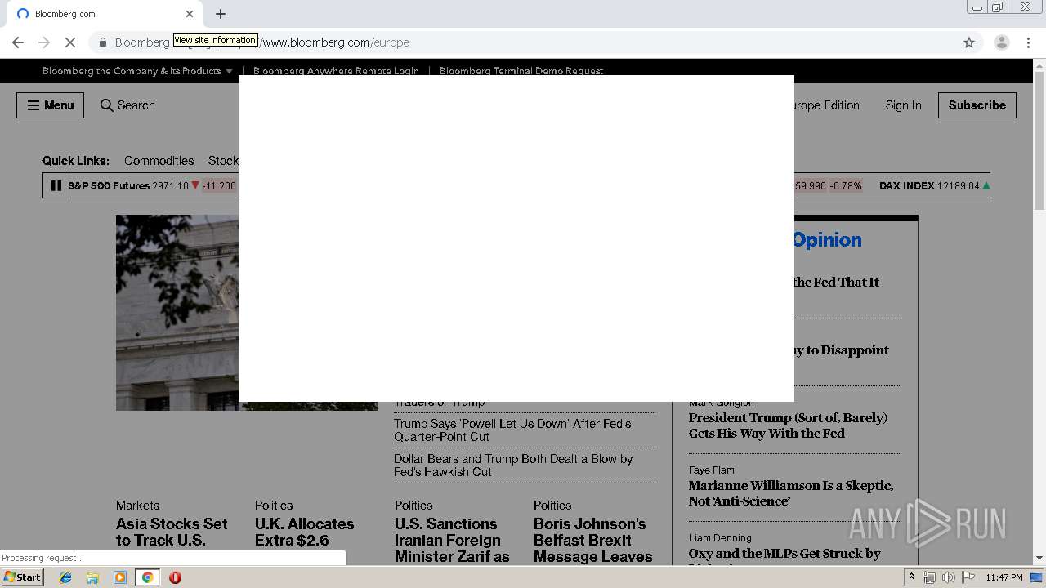Open U.S. Sanctions Iranian Foreign Minister article
Screen dimensions: 1046x588
(x=452, y=540)
